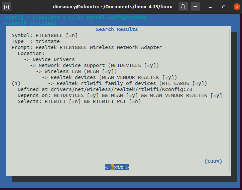
Task: Click the Realtek RTL8188EE prompt line
Action: pos(87,47)
